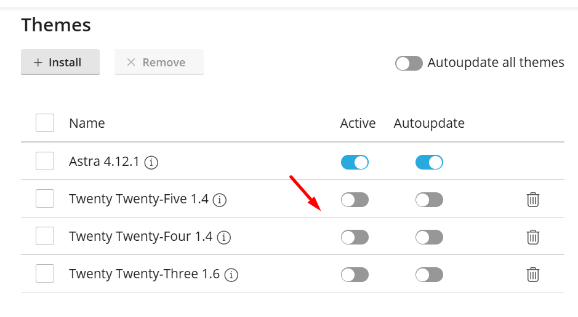Turn on Autoupdate for Twenty Twenty-Three
The width and height of the screenshot is (578, 317).
(429, 275)
